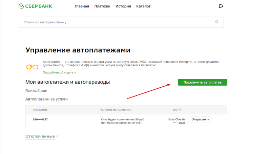Click Мои автоплатежи и автопереводы heading
This screenshot has width=271, height=154.
click(x=67, y=82)
